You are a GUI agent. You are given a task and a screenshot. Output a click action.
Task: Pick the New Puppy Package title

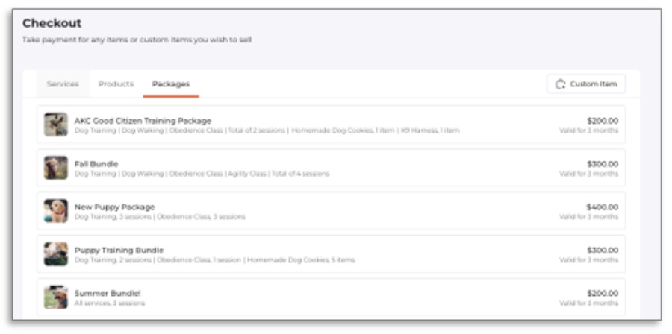[114, 207]
